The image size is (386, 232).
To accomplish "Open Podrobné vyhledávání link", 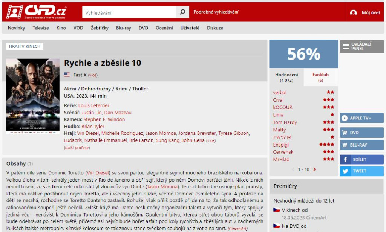I will 216,12.
